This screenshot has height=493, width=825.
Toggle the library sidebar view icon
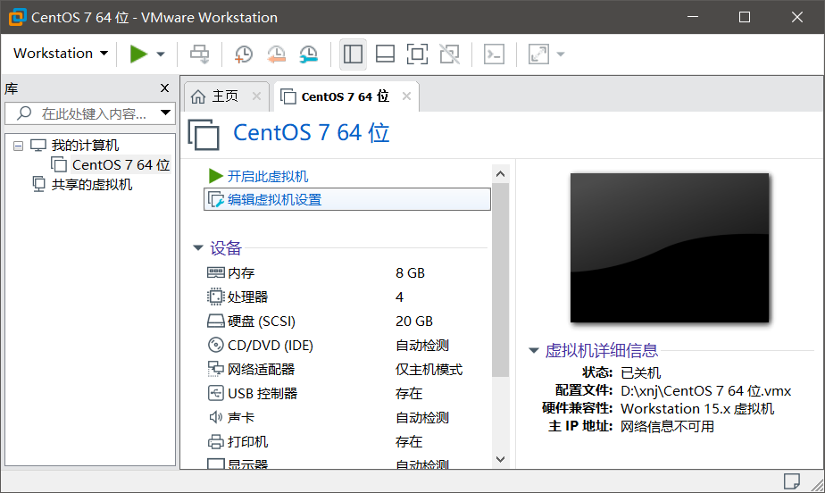pyautogui.click(x=353, y=54)
